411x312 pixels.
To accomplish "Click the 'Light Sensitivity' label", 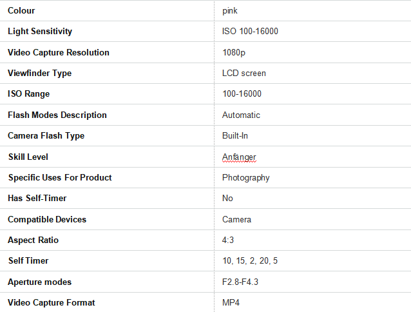I will (x=40, y=32).
